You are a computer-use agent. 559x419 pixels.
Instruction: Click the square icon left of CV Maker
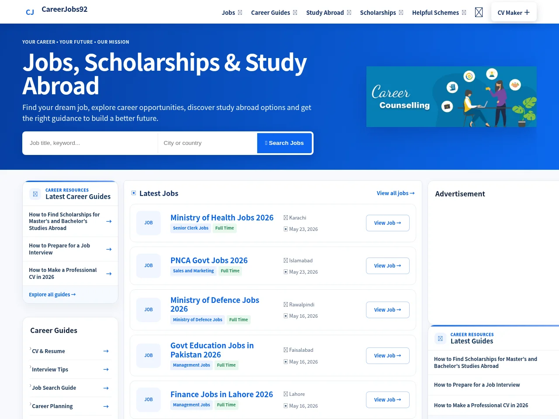(479, 13)
